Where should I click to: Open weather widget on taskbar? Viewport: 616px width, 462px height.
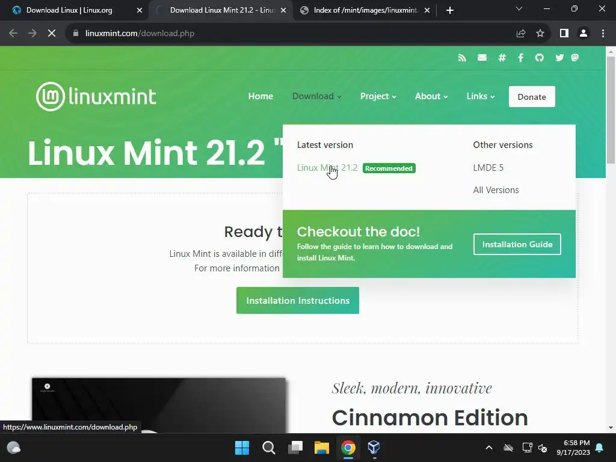click(x=14, y=448)
